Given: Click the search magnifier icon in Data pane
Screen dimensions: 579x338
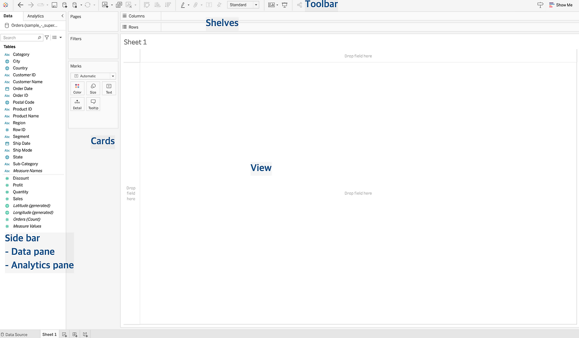Looking at the screenshot, I should point(40,38).
